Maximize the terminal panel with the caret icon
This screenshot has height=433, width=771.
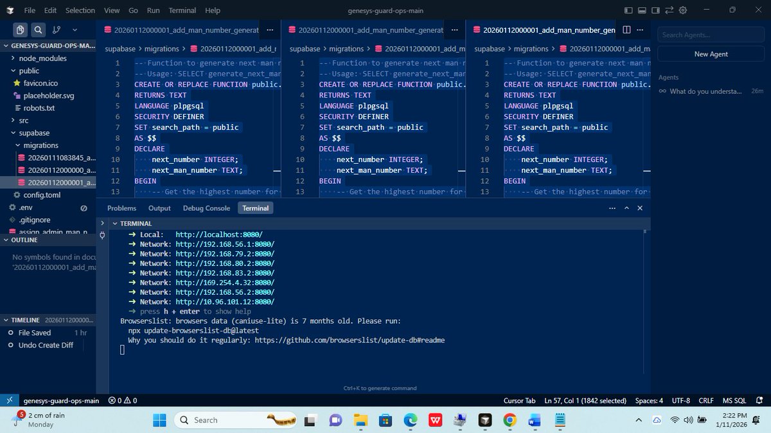click(x=627, y=208)
